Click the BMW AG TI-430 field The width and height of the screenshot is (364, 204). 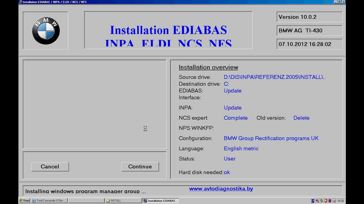(309, 31)
